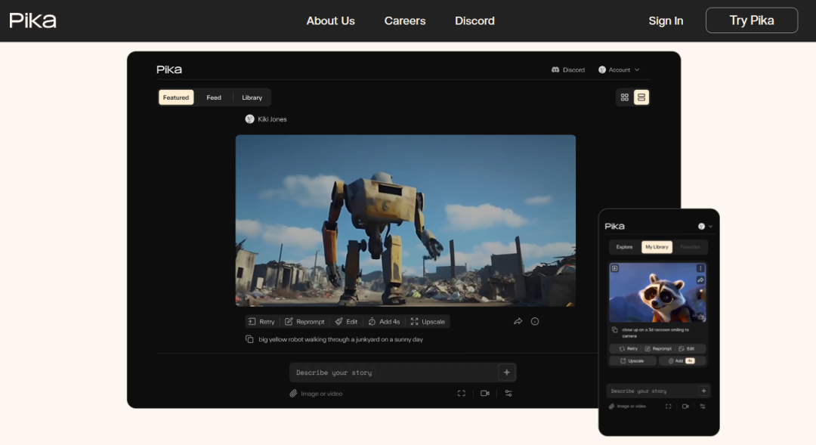Open three-dot menu on raccoon video
This screenshot has height=445, width=816.
pos(700,268)
